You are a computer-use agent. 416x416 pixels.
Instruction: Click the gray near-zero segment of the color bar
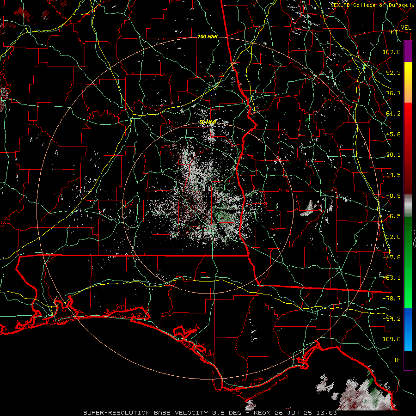408,206
